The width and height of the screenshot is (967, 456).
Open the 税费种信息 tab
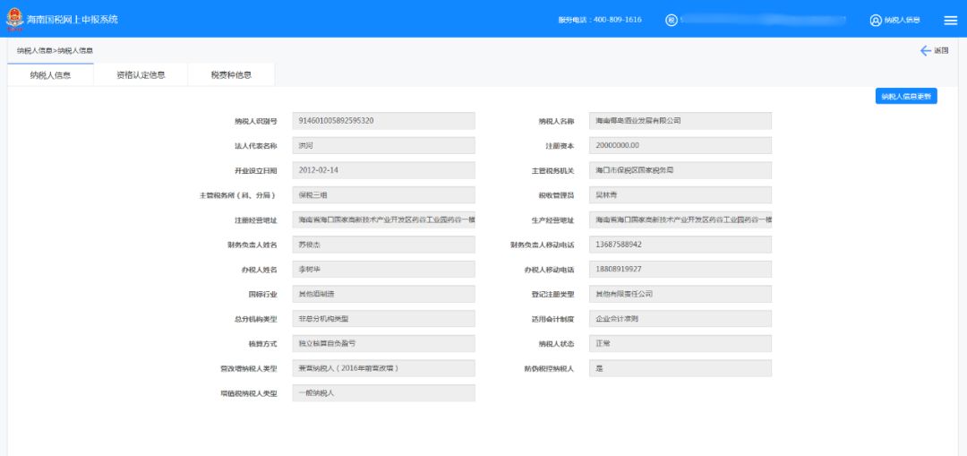[231, 75]
